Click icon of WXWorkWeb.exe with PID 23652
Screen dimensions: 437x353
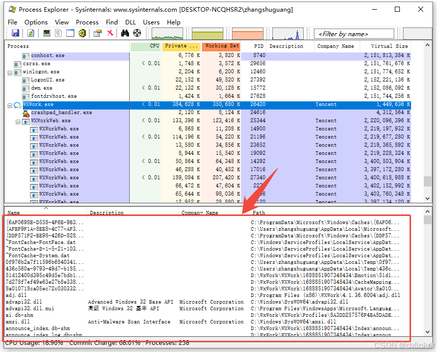click(x=34, y=146)
